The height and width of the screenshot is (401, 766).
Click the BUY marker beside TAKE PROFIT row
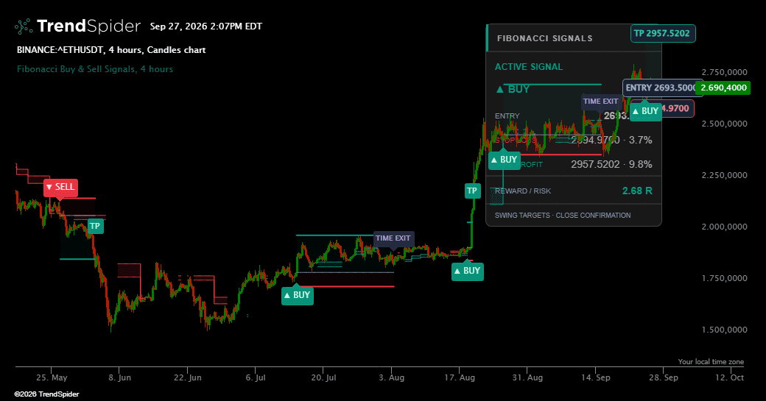pyautogui.click(x=505, y=160)
